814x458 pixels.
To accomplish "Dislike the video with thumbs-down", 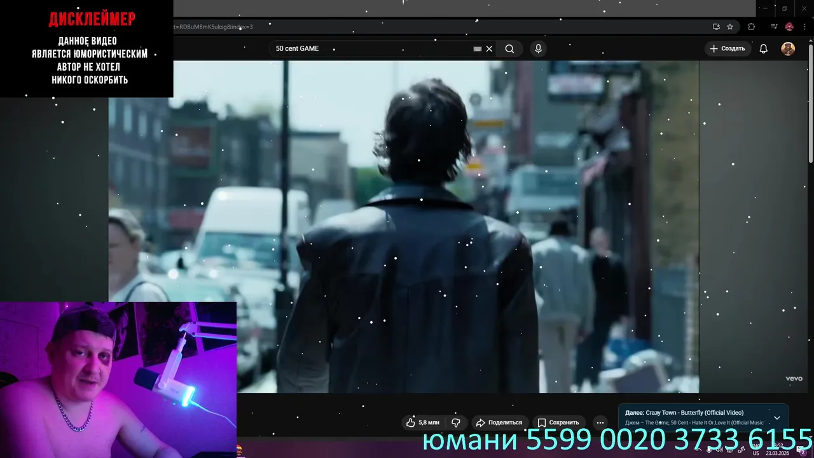I will point(456,422).
